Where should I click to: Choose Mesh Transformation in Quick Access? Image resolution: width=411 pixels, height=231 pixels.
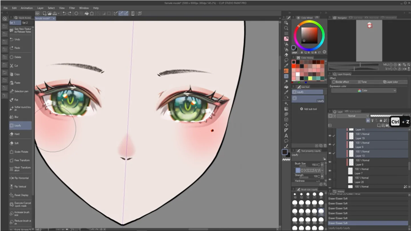pos(21,169)
